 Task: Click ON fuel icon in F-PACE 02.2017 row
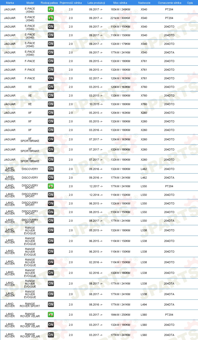click(51, 78)
